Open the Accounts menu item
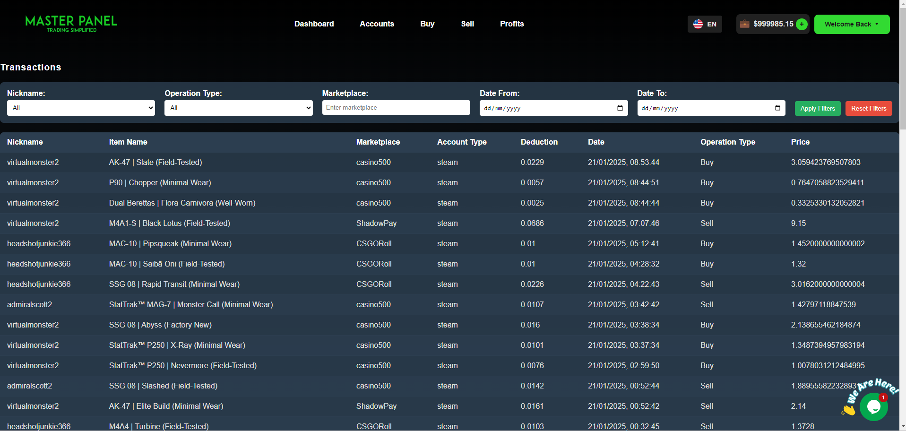Image resolution: width=906 pixels, height=431 pixels. click(x=377, y=24)
